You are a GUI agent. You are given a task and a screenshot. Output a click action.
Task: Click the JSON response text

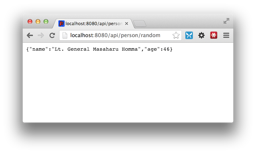coord(99,49)
